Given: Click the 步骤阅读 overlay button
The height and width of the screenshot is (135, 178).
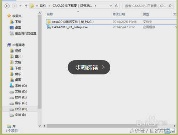Looking at the screenshot, I should (x=89, y=67).
